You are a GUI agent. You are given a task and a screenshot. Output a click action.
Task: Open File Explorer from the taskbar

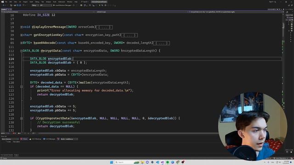142,162
